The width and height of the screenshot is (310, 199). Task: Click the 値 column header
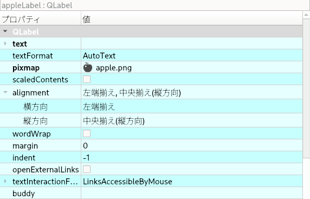tap(192, 19)
